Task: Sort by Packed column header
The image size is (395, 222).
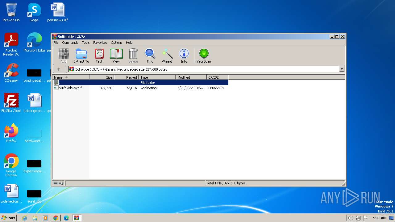Action: pyautogui.click(x=127, y=77)
